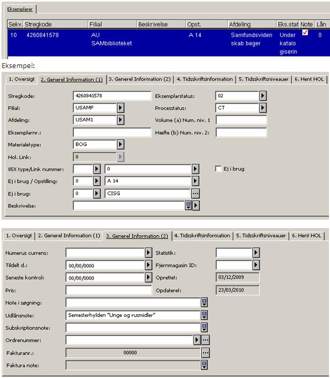Switch to the 4. Tidsskriftsinformation tab in upper panel
Screen dimensions: 330x378
click(205, 79)
